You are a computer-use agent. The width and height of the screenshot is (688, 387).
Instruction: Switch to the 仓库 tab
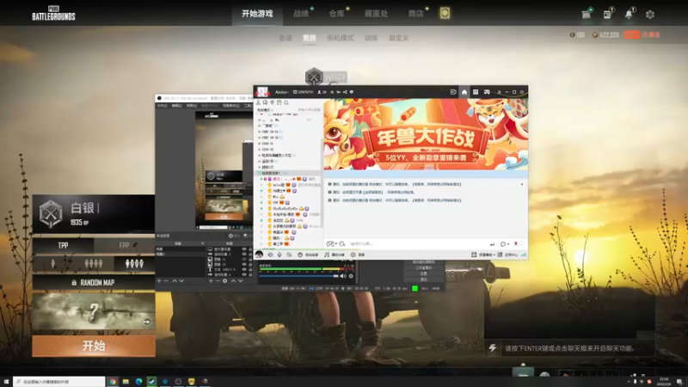click(336, 14)
